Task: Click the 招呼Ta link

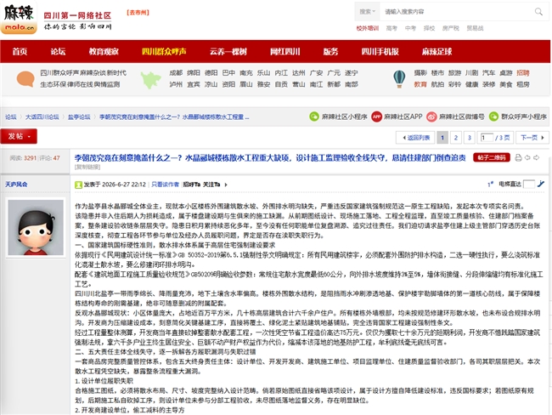Action: [x=192, y=185]
